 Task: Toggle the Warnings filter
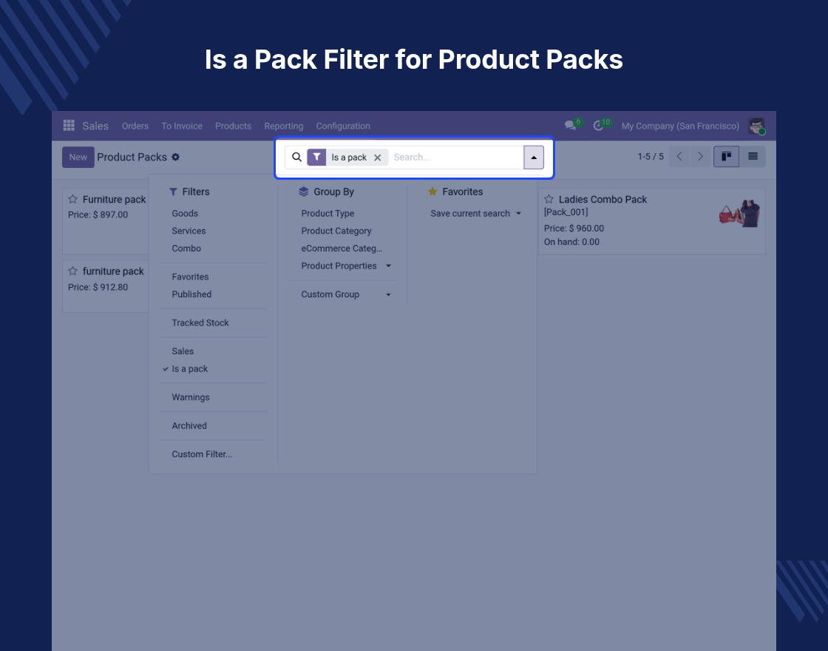click(191, 397)
